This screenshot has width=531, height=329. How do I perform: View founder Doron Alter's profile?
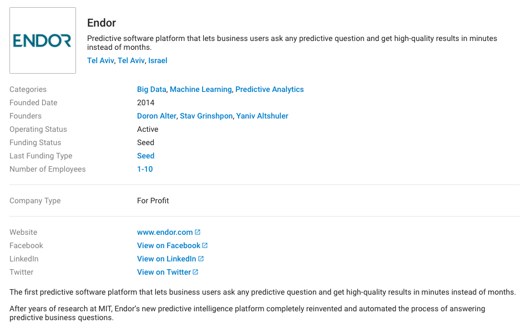156,116
